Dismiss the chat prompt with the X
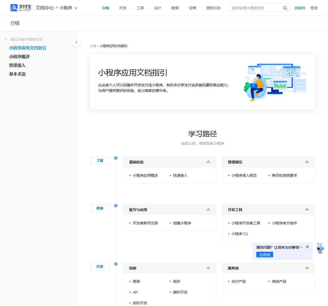Image resolution: width=328 pixels, height=306 pixels. click(307, 247)
